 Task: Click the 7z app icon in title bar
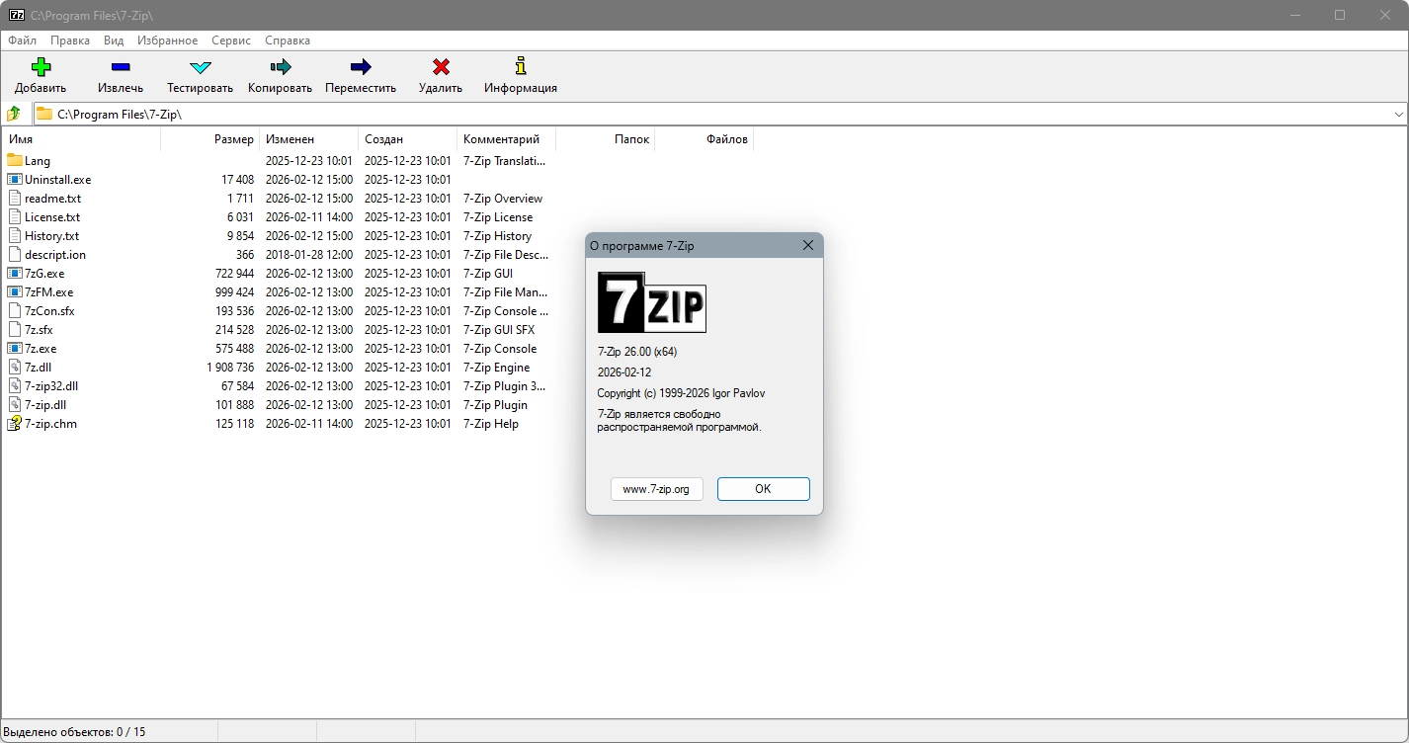click(x=17, y=15)
